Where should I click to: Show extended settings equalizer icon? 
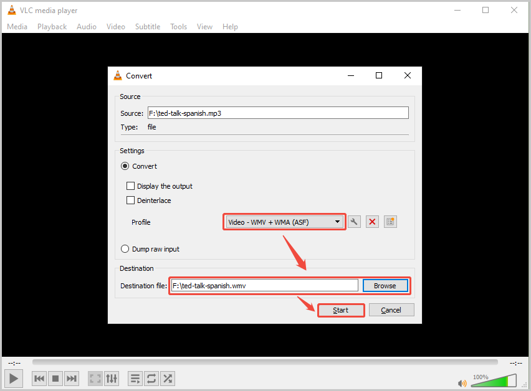pyautogui.click(x=112, y=379)
